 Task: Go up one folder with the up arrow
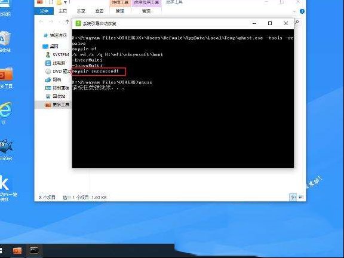coord(67,21)
